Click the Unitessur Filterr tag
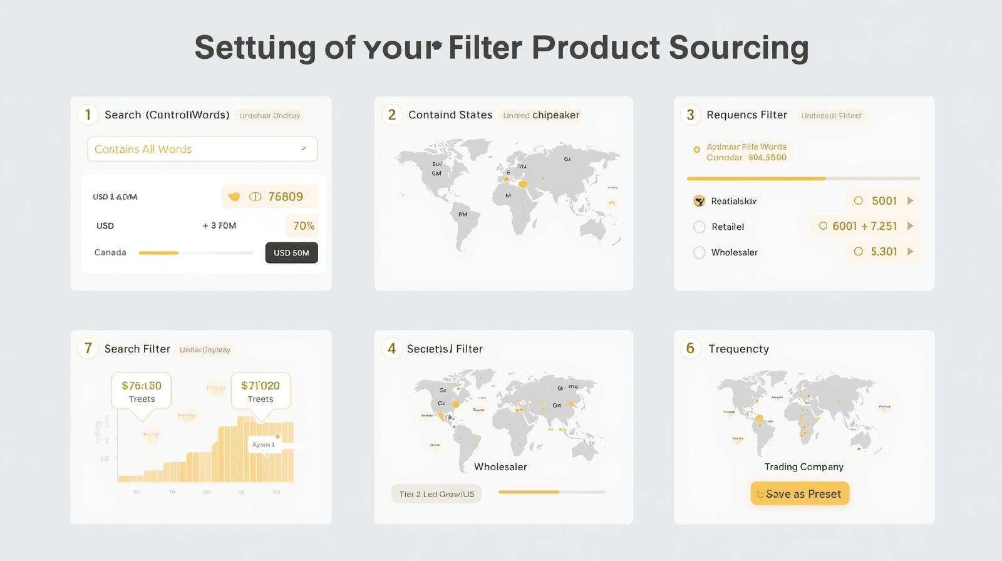The width and height of the screenshot is (1002, 561). tap(831, 116)
